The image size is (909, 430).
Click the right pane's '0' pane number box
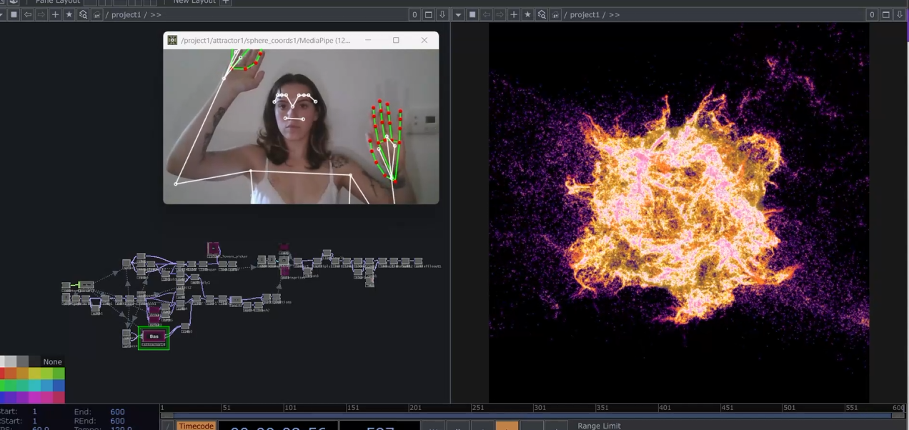pos(872,14)
